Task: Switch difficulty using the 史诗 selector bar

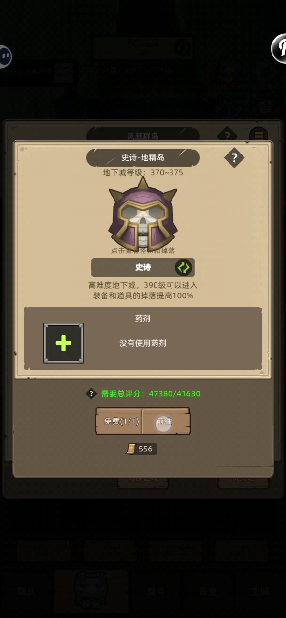Action: [143, 267]
